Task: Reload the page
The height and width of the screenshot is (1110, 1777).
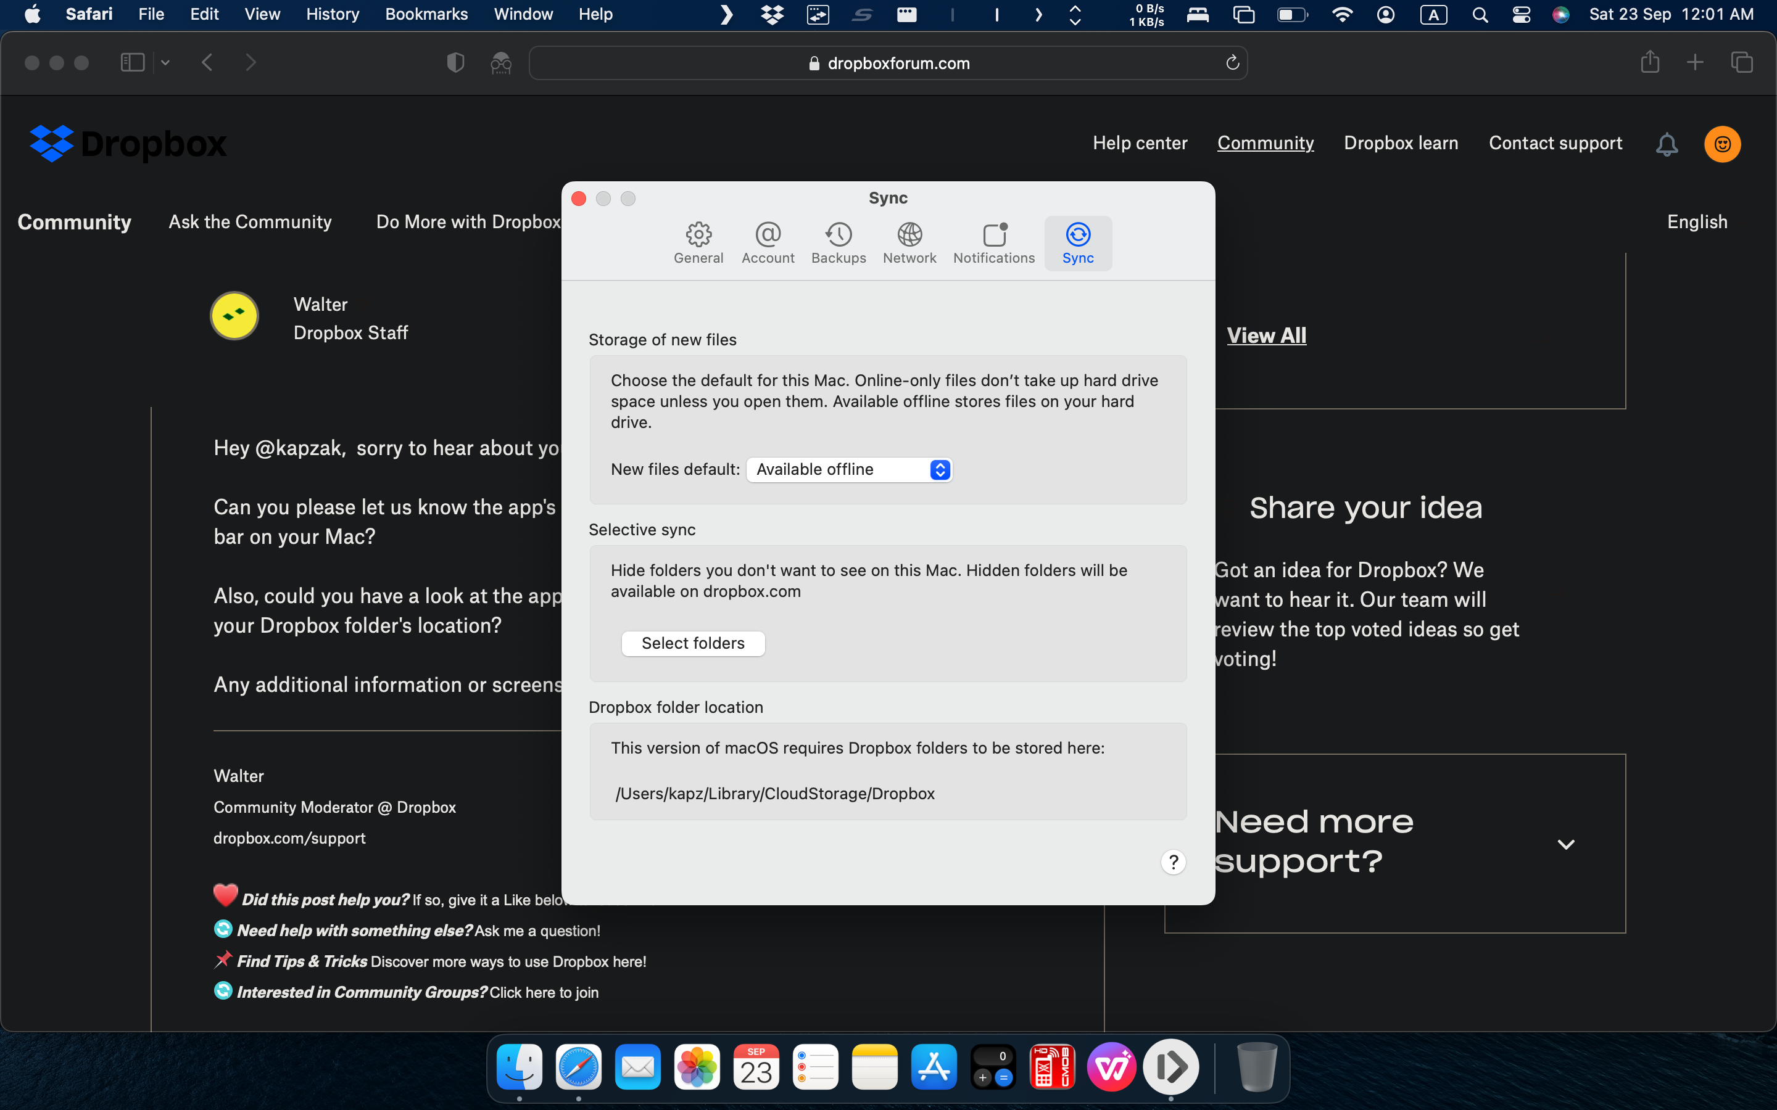Action: (1232, 62)
